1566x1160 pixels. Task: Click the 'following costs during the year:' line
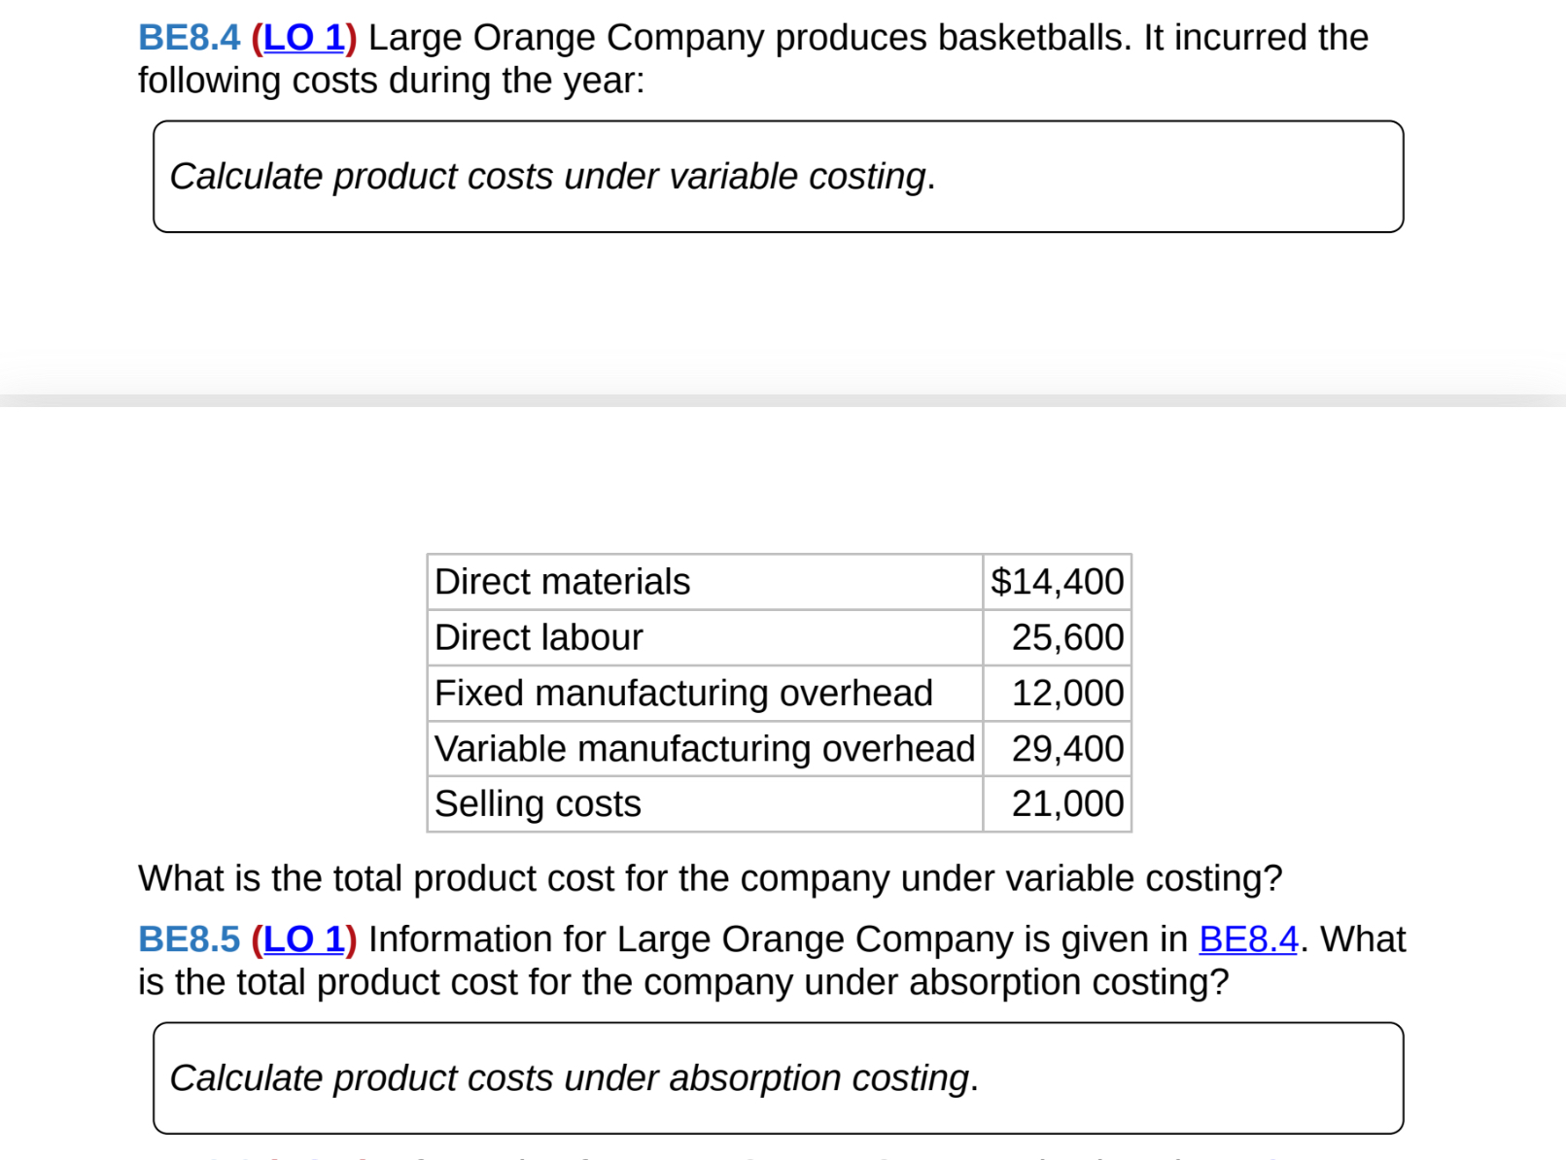tap(392, 81)
